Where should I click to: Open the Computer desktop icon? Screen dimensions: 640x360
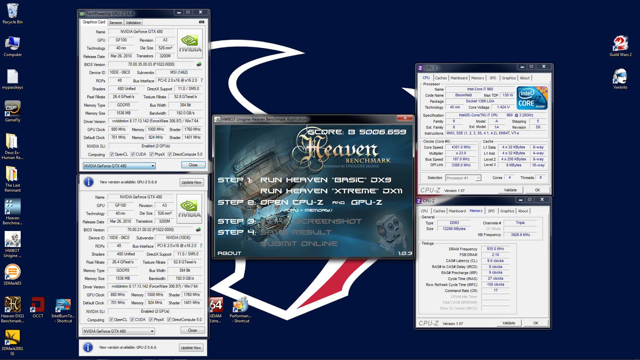pos(13,46)
